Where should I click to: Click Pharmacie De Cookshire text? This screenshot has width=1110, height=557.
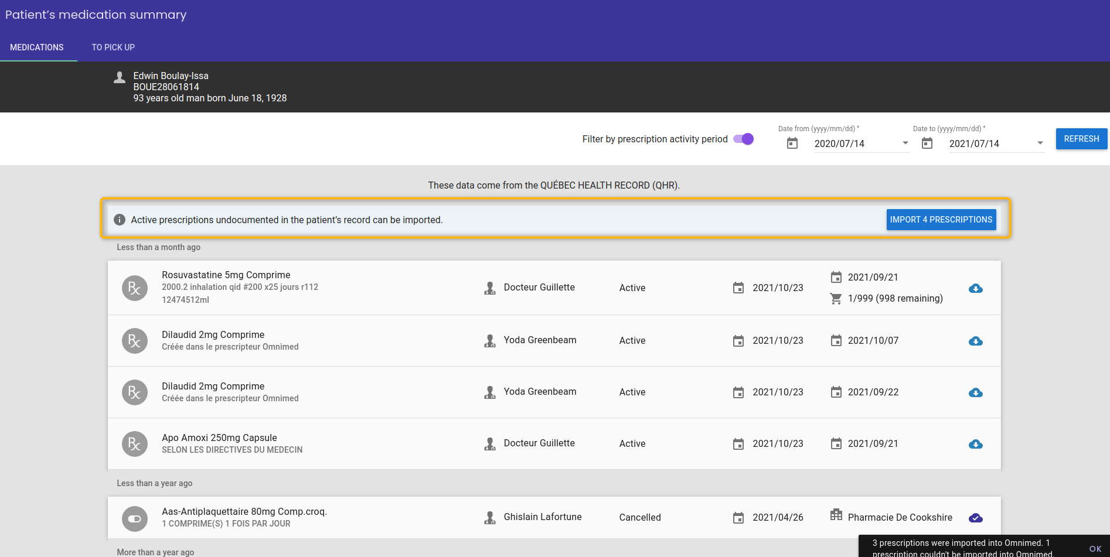[900, 518]
